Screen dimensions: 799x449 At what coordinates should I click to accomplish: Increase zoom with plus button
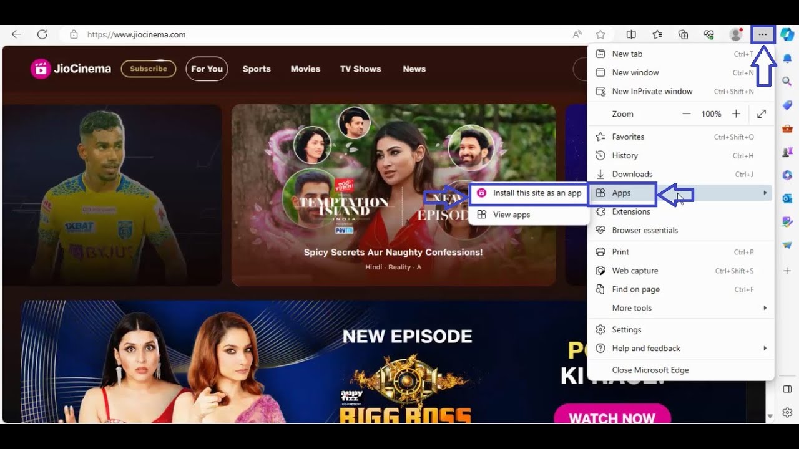[x=736, y=114]
